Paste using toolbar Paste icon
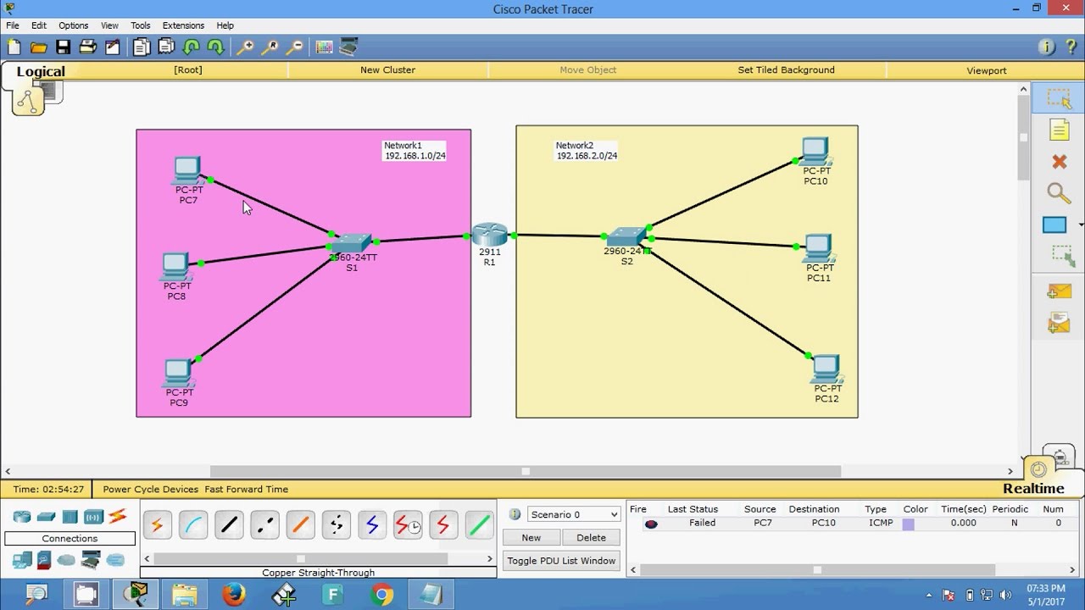1085x610 pixels. [x=166, y=47]
